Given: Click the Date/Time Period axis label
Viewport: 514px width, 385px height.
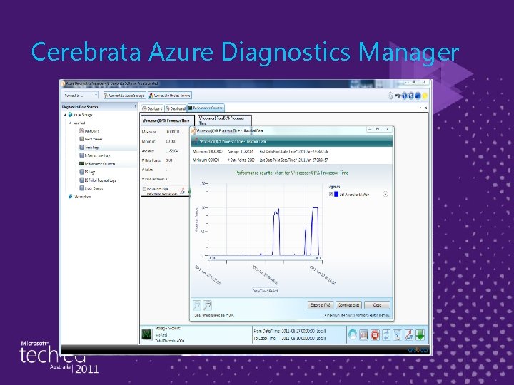Looking at the screenshot, I should (x=265, y=291).
